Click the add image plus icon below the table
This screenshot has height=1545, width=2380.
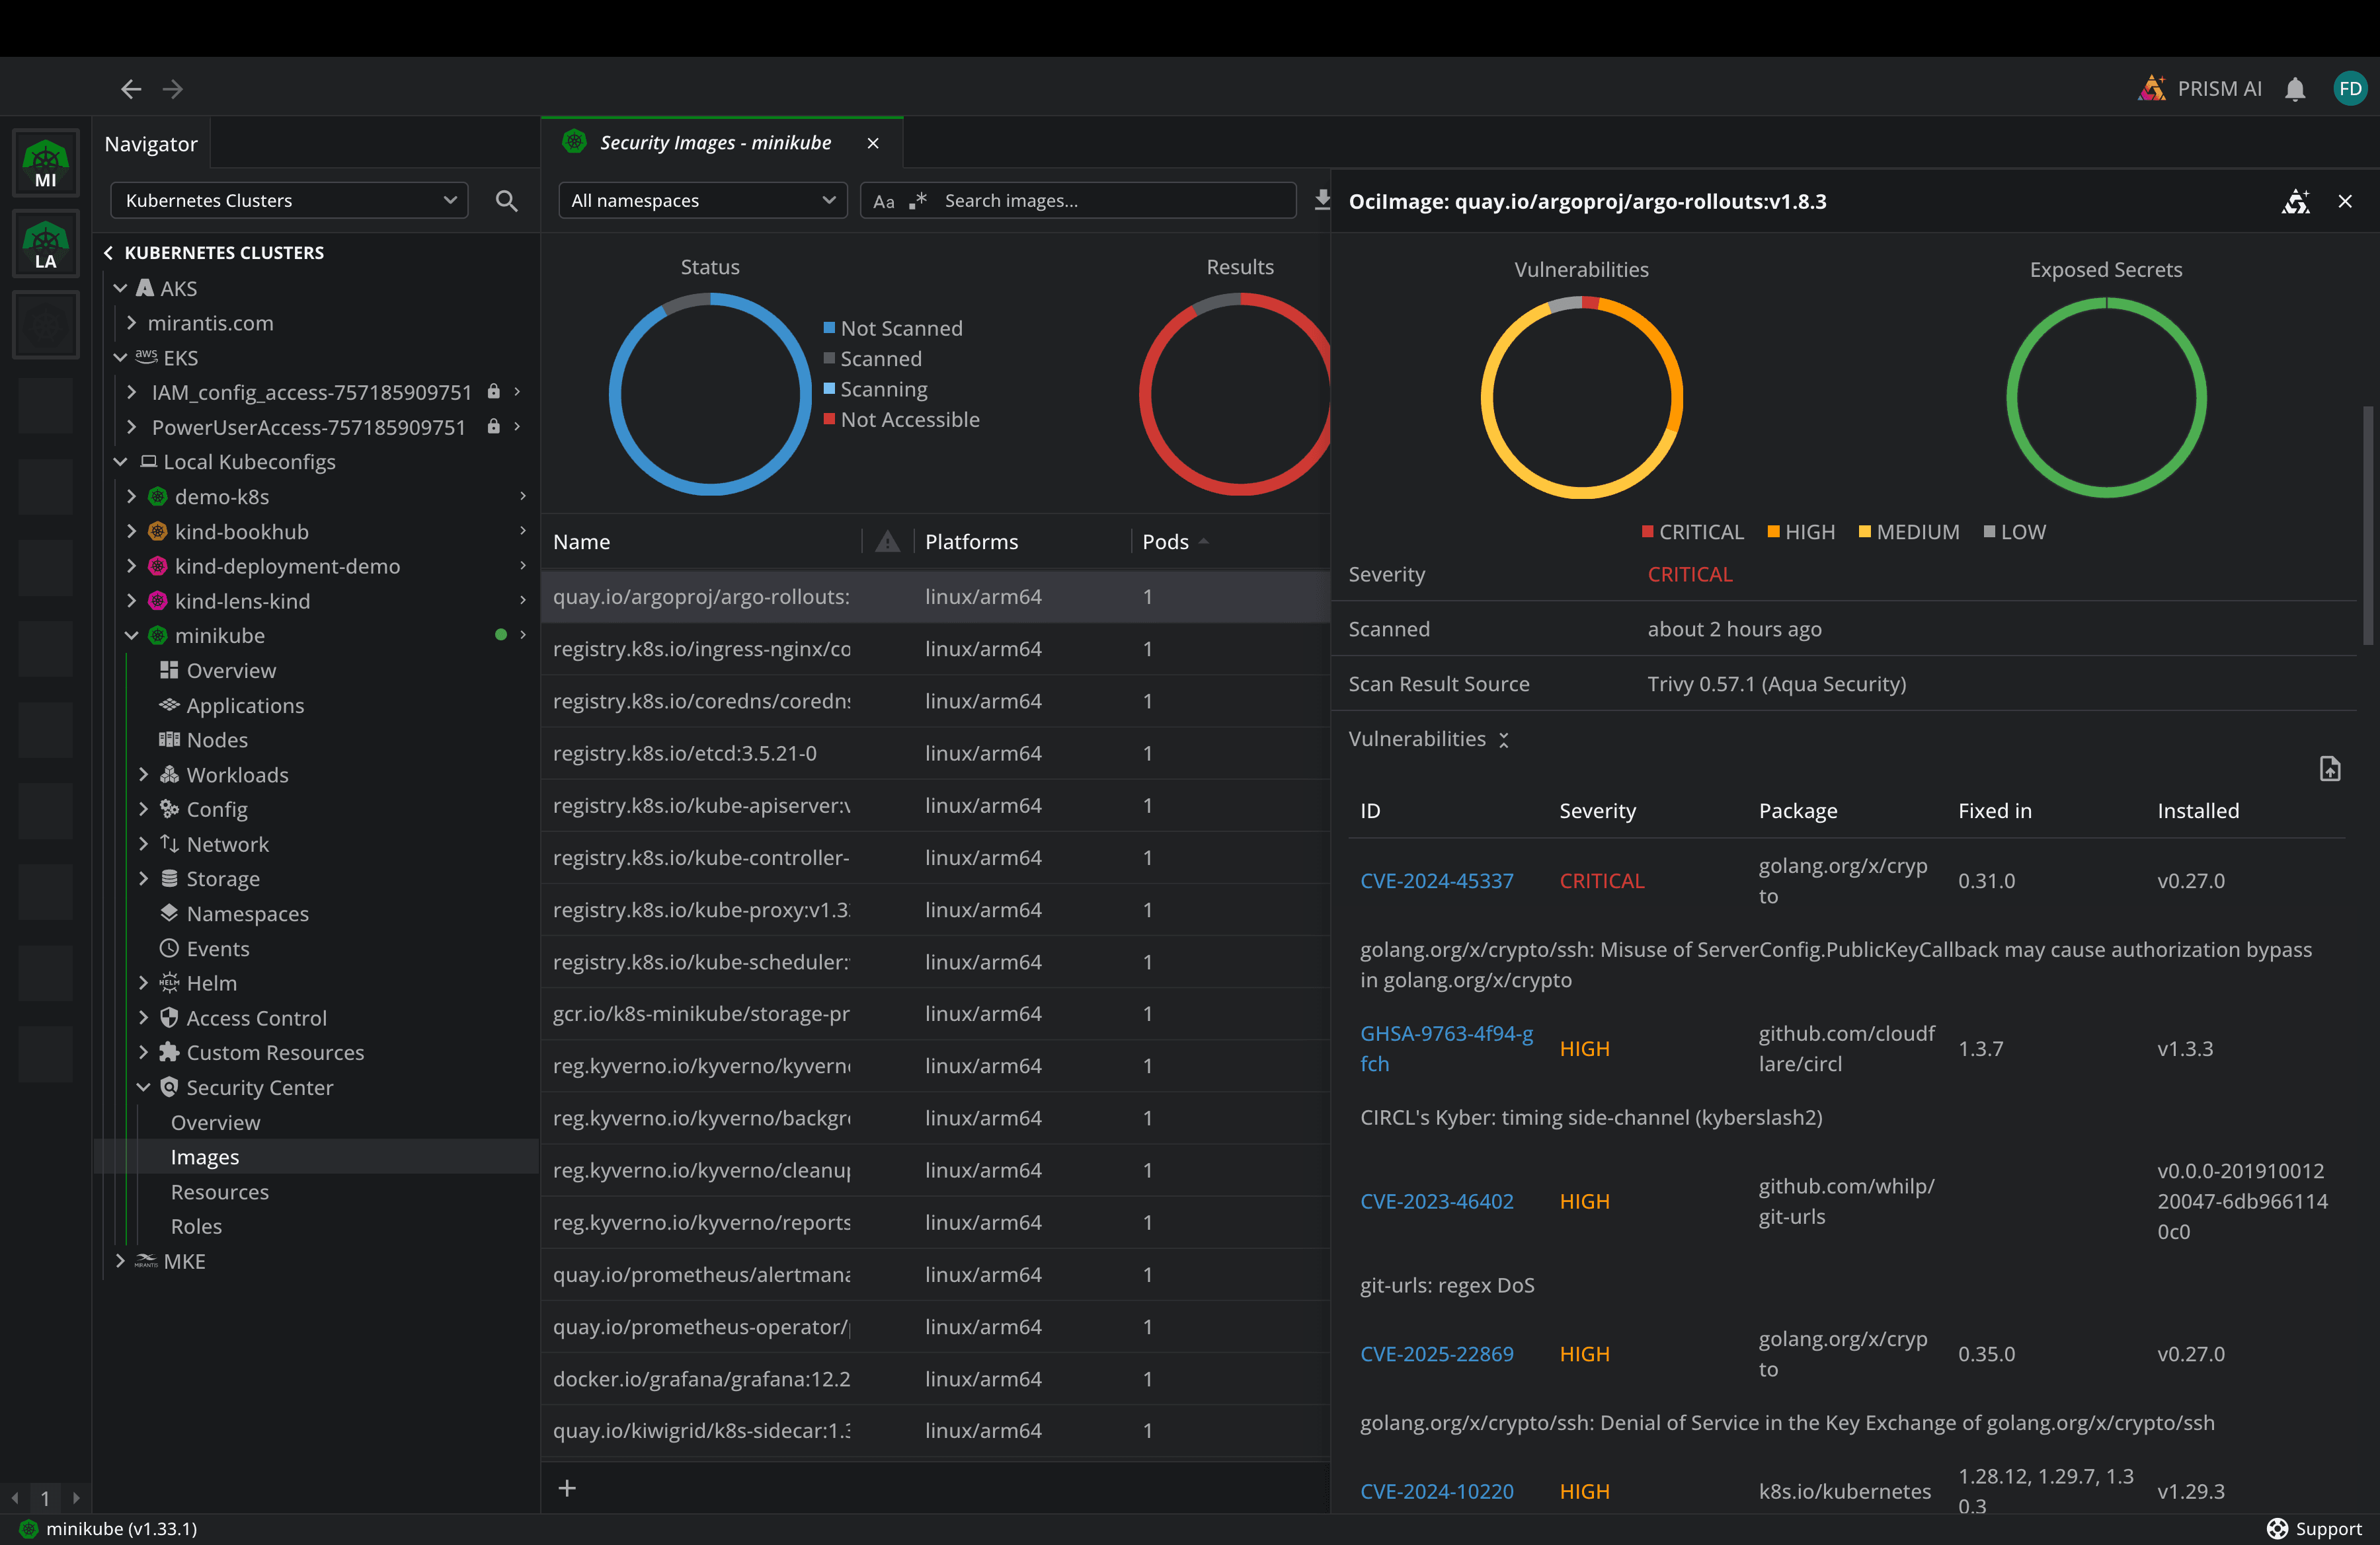(567, 1487)
